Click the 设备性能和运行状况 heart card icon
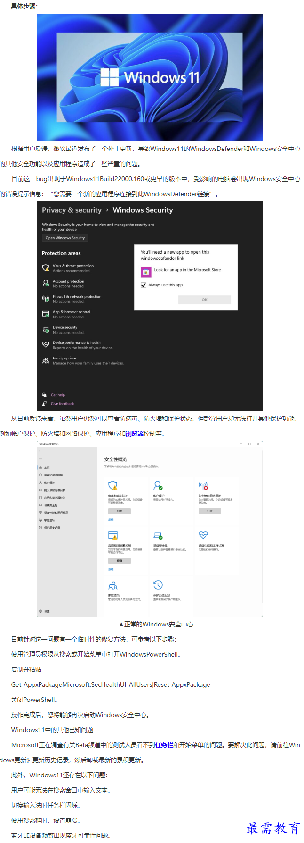 point(203,535)
